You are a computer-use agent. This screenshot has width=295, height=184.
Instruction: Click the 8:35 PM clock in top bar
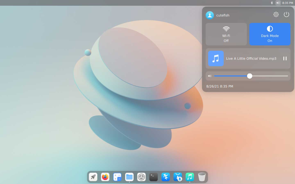click(288, 3)
